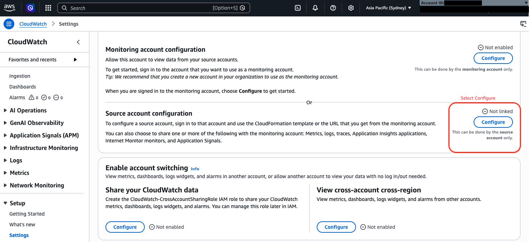Open the Info link beside Enable account switching
This screenshot has height=242, width=529.
click(x=195, y=169)
